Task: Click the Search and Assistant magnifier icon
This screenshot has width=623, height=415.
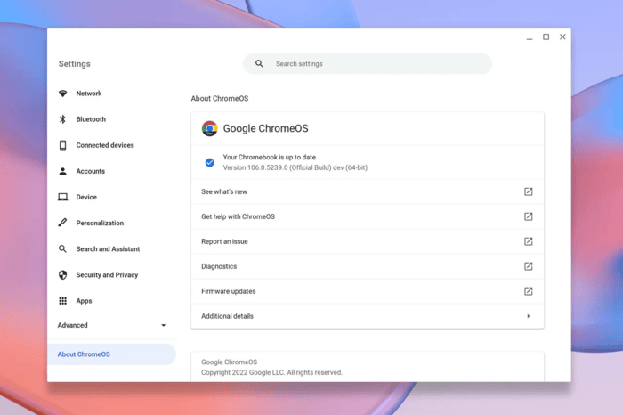Action: tap(63, 248)
